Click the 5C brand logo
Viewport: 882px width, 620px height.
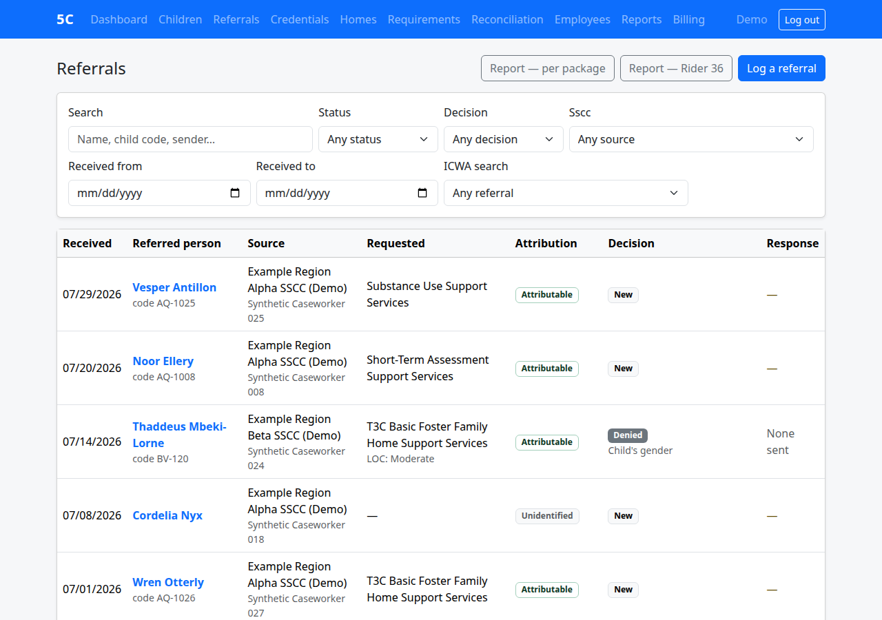[x=65, y=19]
